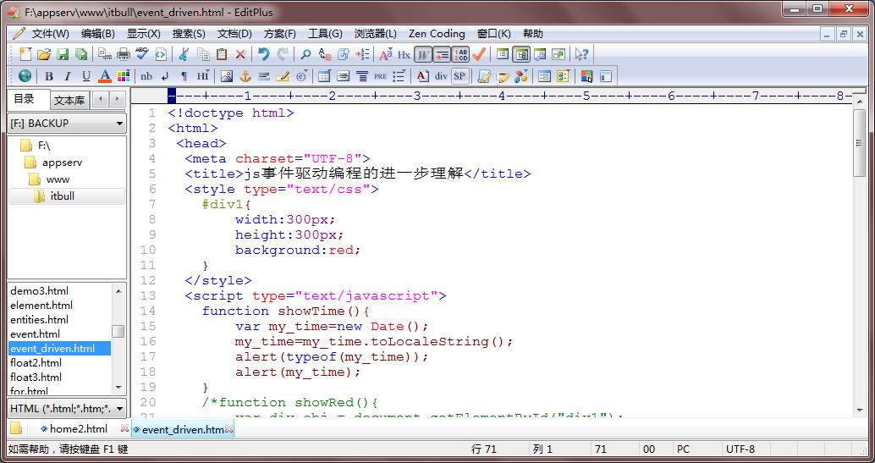
Task: Click the div tag icon
Action: tap(441, 76)
